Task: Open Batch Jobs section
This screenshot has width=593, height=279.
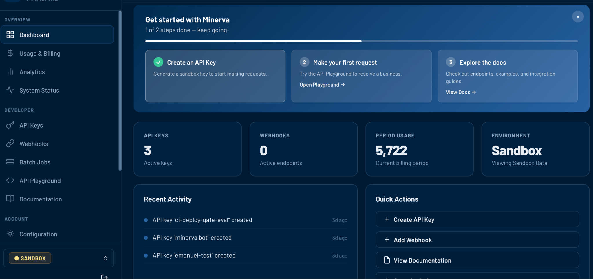Action: (x=57, y=162)
